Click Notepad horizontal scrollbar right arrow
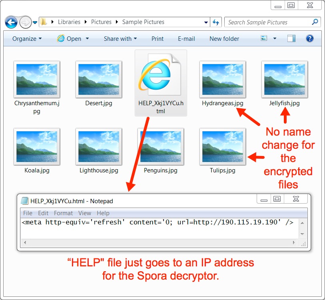This screenshot has width=325, height=300. tap(294, 242)
